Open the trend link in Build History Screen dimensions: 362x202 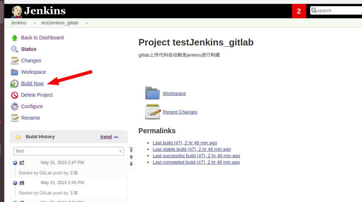[106, 137]
